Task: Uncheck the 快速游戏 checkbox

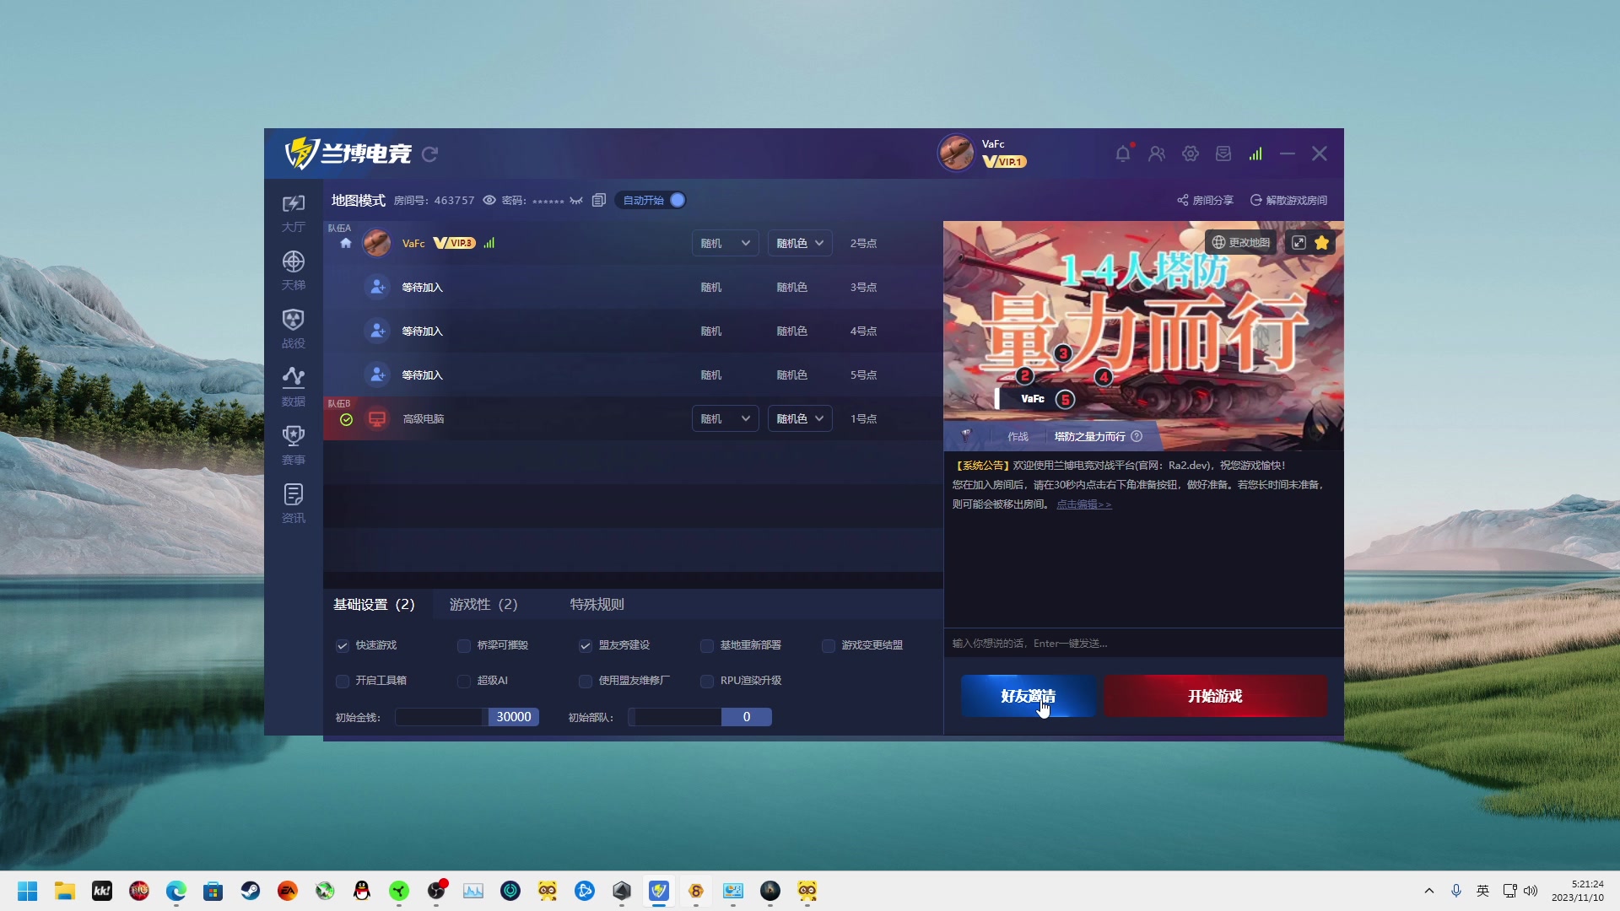Action: click(343, 646)
